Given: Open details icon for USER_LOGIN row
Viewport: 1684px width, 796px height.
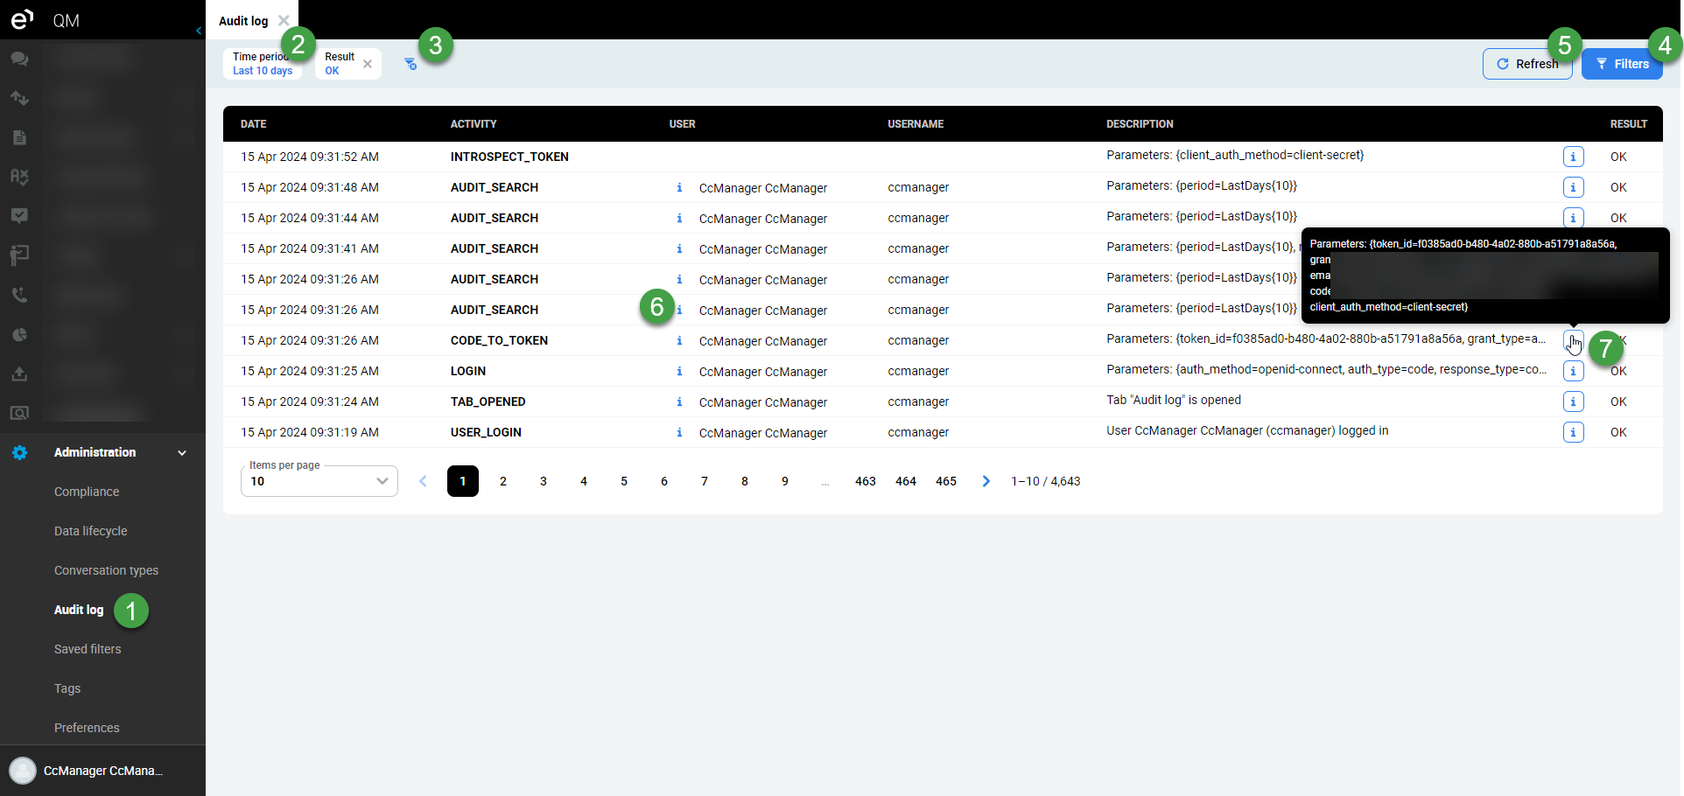Looking at the screenshot, I should [x=1573, y=432].
